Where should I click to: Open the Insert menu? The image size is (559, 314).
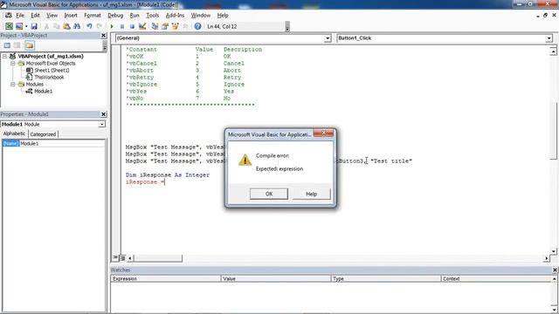pos(71,16)
